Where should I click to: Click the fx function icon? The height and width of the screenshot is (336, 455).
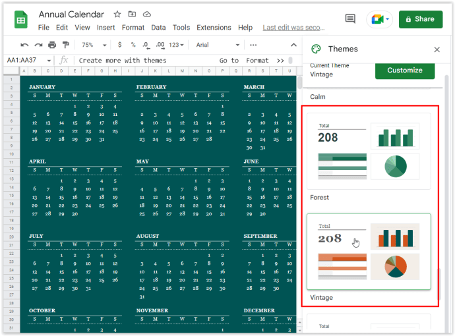coord(63,60)
